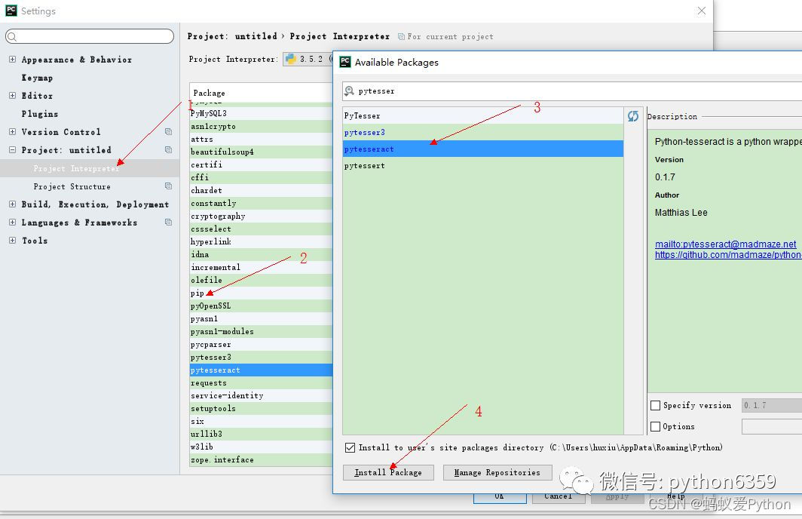
Task: Select pytesser3 in available packages list
Action: pyautogui.click(x=483, y=132)
